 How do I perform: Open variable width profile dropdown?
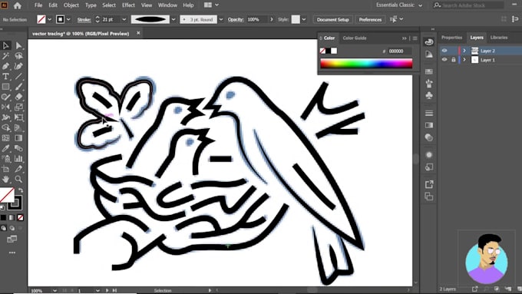(x=173, y=20)
